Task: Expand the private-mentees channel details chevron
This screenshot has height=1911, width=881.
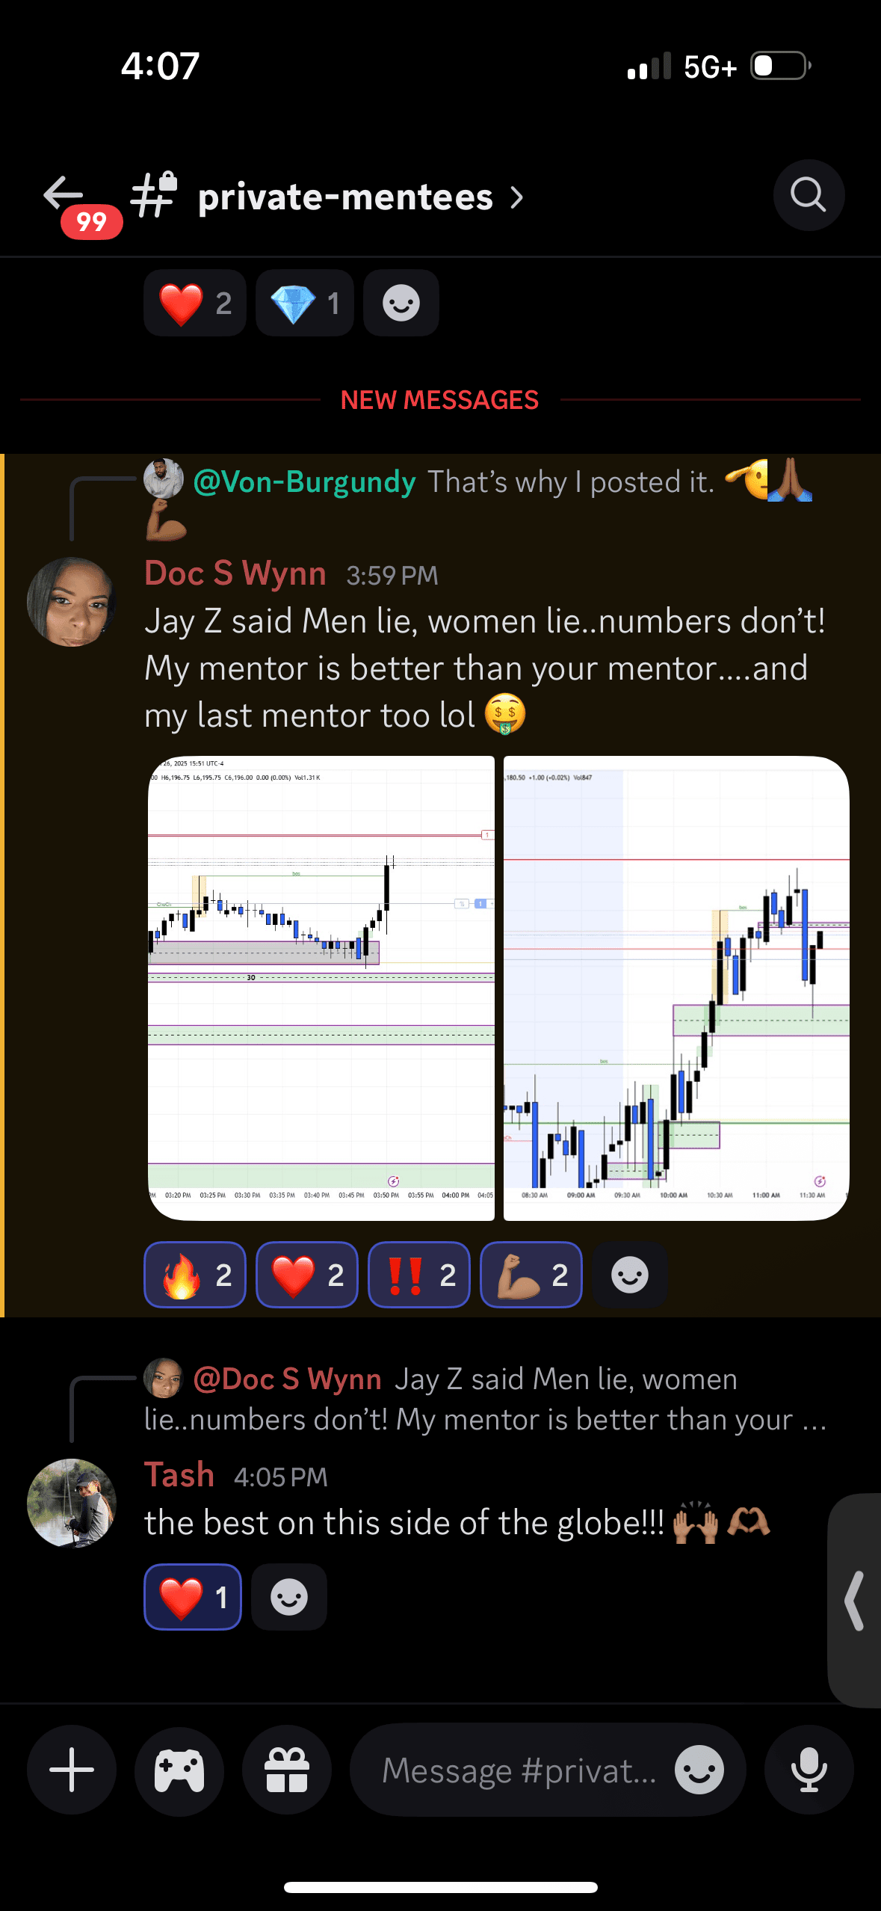Action: (516, 197)
